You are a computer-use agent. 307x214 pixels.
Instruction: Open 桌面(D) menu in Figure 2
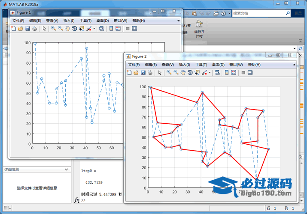tap(218, 65)
